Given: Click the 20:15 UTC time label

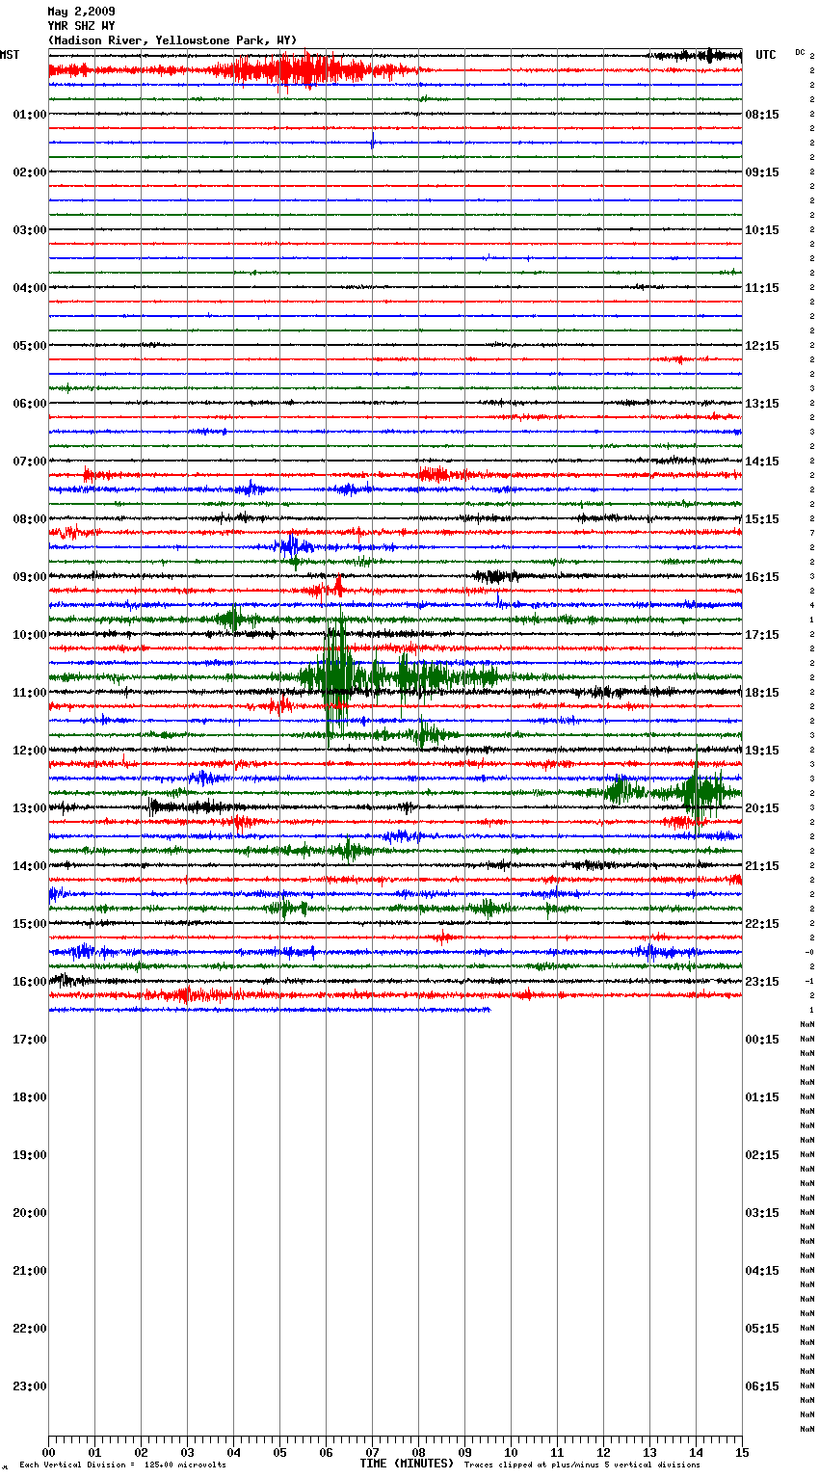Looking at the screenshot, I should tap(762, 808).
